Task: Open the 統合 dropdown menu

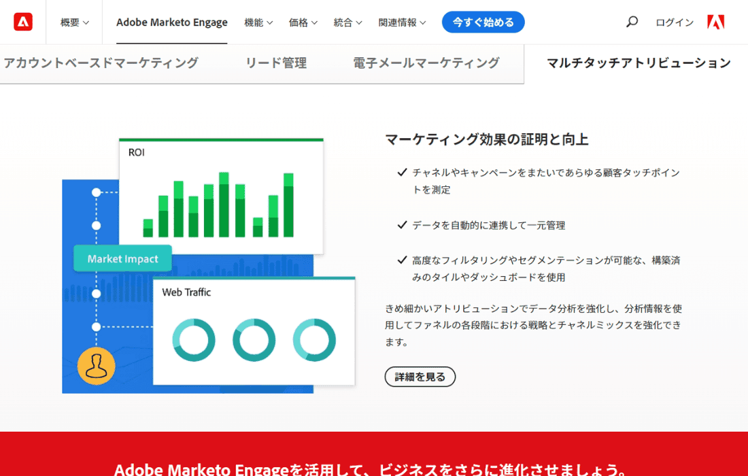Action: 347,22
